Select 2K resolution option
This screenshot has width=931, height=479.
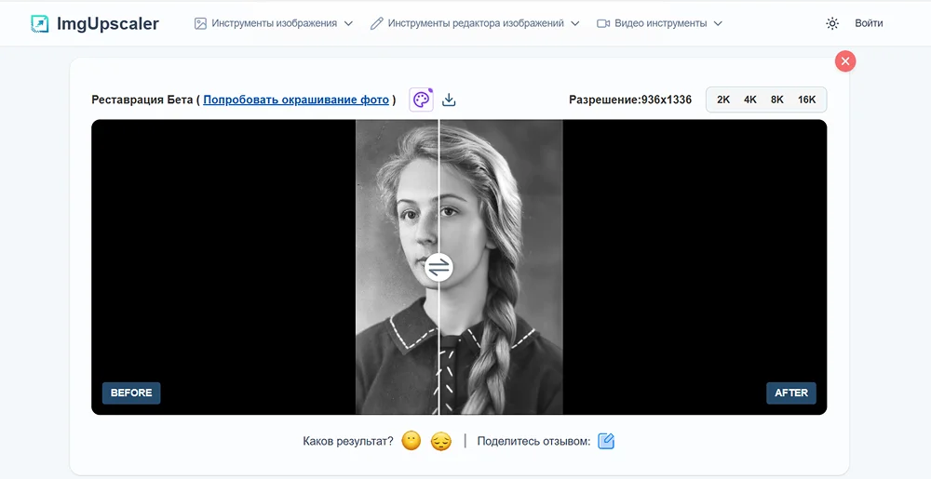pos(723,100)
